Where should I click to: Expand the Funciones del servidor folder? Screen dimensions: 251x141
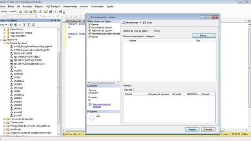[x=4, y=119]
